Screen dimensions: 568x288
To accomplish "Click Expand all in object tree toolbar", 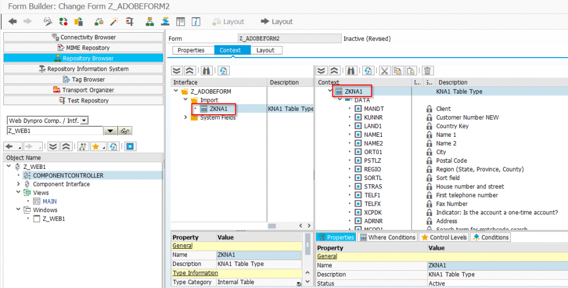I will click(x=53, y=147).
